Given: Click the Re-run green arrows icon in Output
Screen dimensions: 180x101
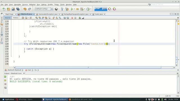Looking at the screenshot, I should [5, 77].
